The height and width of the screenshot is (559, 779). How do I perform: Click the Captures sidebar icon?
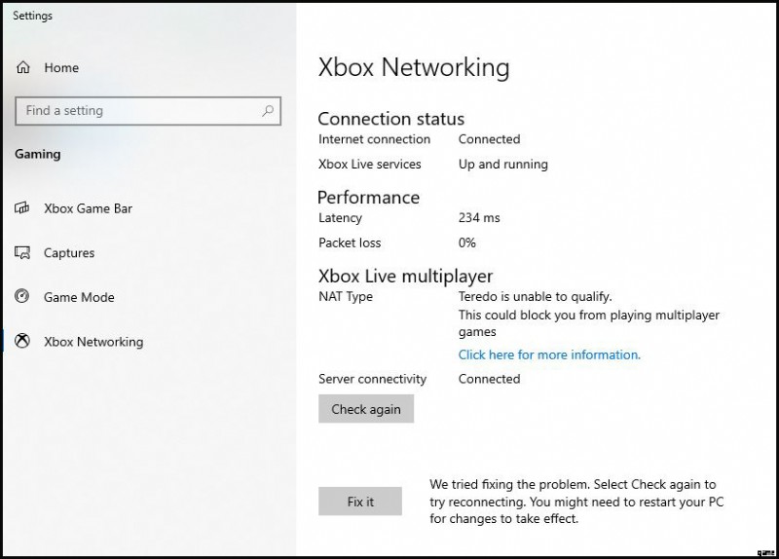point(23,253)
